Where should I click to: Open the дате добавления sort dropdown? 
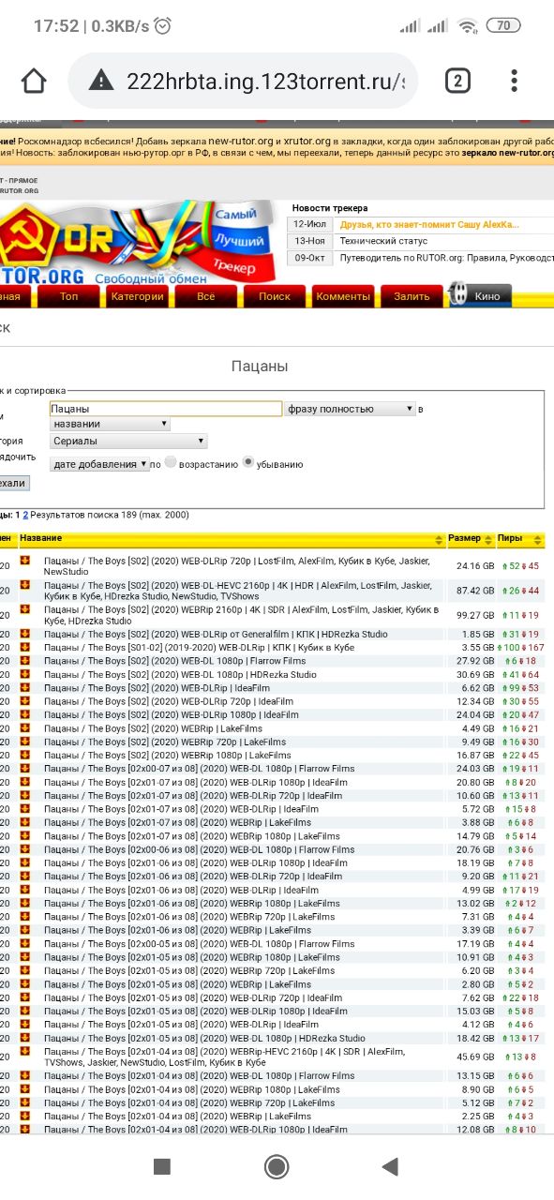(x=99, y=464)
